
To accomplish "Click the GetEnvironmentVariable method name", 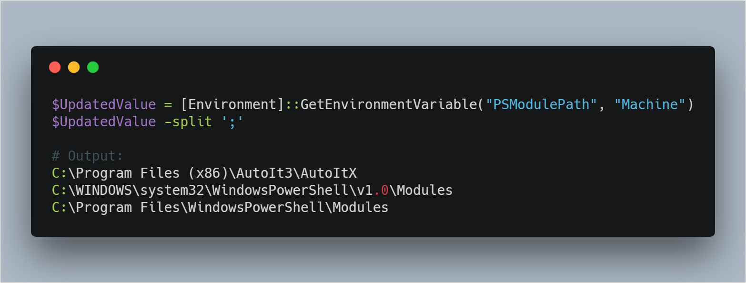I will click(x=388, y=104).
